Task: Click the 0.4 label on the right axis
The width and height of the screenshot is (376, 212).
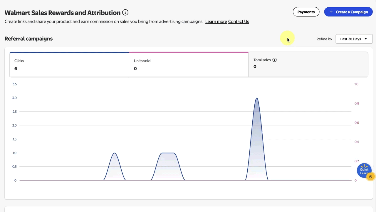Action: pyautogui.click(x=357, y=142)
